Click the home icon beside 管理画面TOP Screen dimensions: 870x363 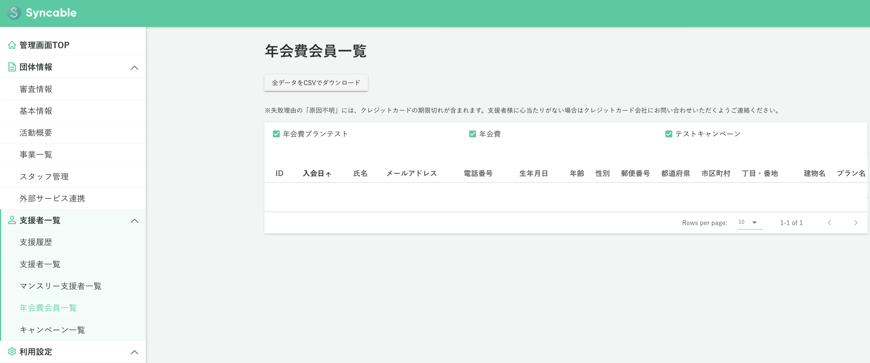click(x=12, y=45)
